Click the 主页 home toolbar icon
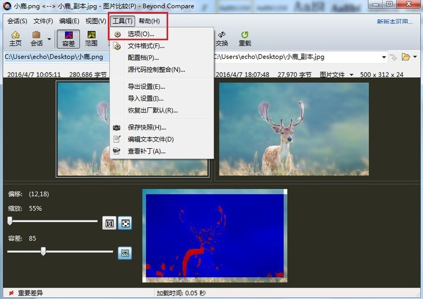The image size is (423, 299). coord(15,39)
